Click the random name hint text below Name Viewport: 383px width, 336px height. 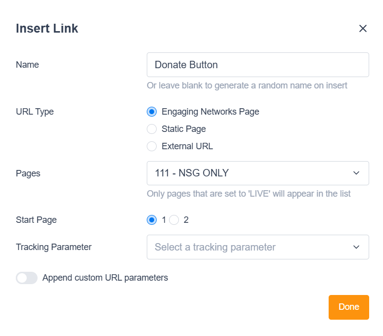[247, 85]
